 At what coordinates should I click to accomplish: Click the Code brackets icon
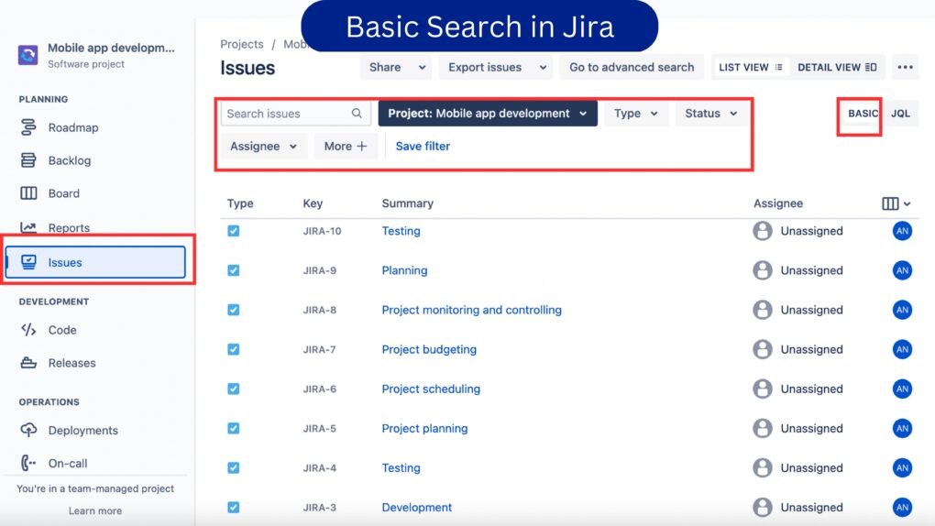point(28,330)
